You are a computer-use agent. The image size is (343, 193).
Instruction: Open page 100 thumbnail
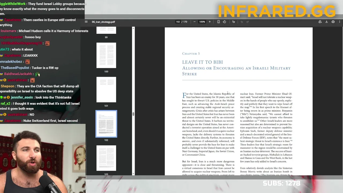click(x=106, y=55)
